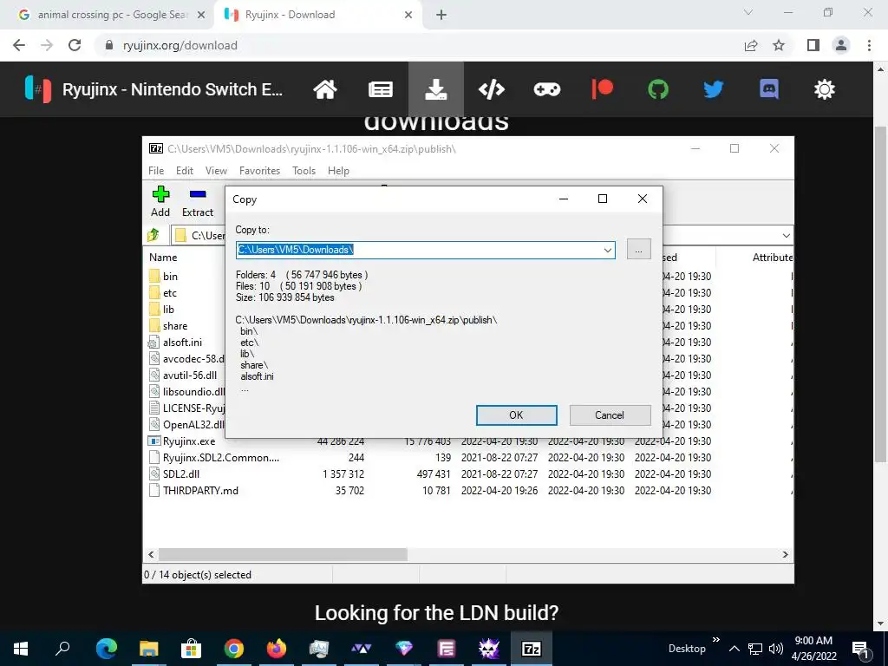
Task: Go up one folder level in 7-Zip
Action: coord(153,235)
